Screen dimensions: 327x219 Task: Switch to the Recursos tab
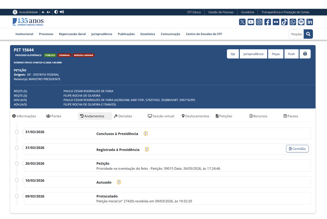click(x=258, y=116)
